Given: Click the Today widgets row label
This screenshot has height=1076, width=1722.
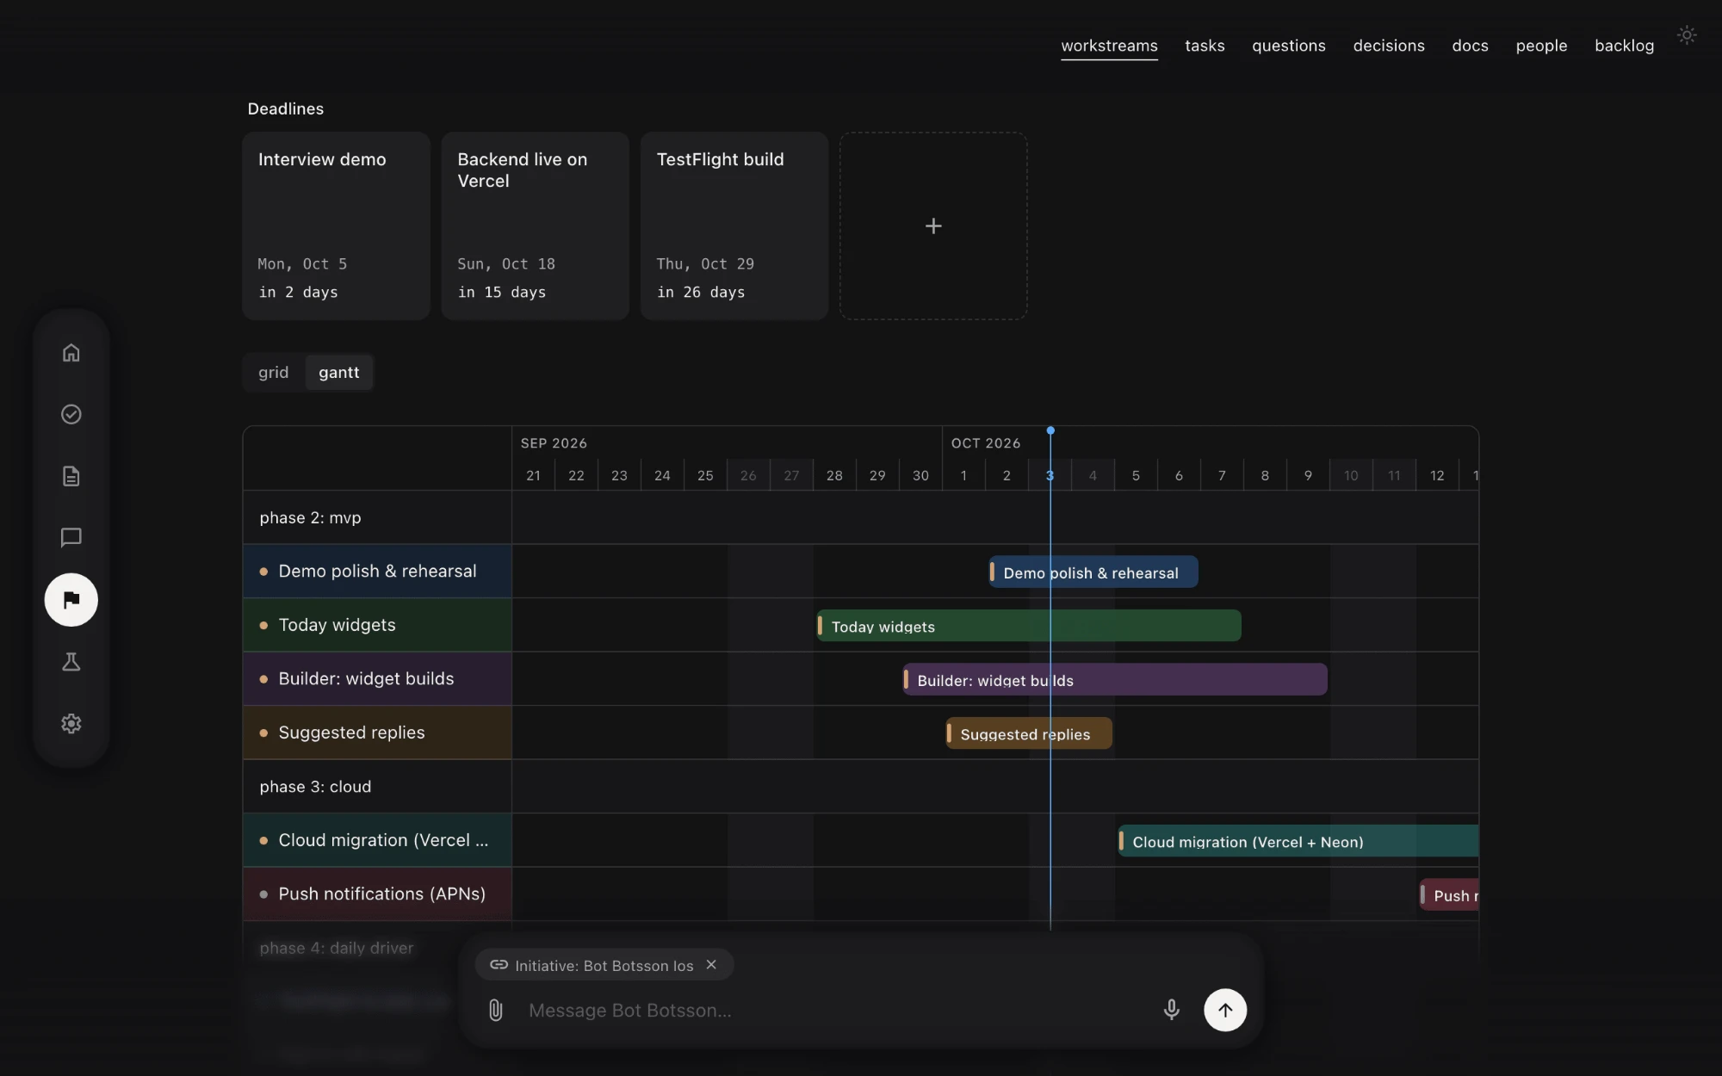Looking at the screenshot, I should click(377, 625).
